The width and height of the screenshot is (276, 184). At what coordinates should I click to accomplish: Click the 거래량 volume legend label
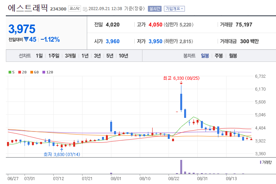click(x=267, y=162)
